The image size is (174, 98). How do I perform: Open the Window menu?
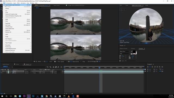[x=32, y=3]
